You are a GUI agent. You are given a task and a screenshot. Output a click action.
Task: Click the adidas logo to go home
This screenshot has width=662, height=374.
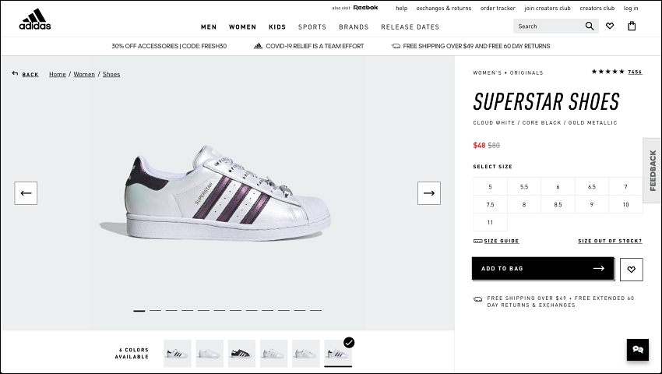tap(34, 19)
